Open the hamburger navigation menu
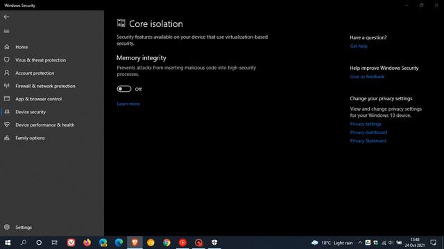The width and height of the screenshot is (444, 249). pyautogui.click(x=6, y=31)
